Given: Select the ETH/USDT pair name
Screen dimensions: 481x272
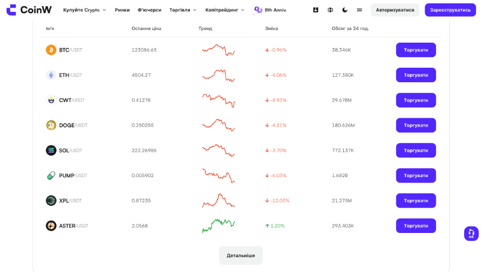Looking at the screenshot, I should (x=70, y=75).
